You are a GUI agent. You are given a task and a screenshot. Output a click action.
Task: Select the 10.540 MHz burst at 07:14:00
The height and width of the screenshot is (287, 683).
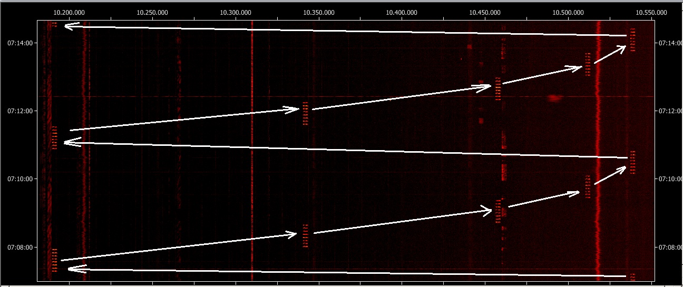633,41
